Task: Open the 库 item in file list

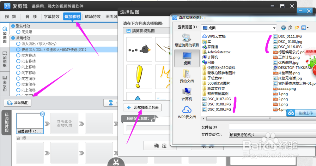Action: coord(207,41)
